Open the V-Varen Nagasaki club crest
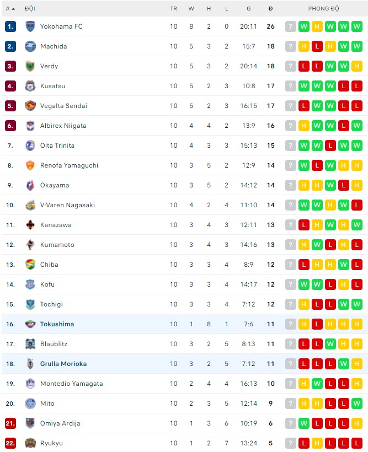This screenshot has height=452, width=368. tap(30, 205)
